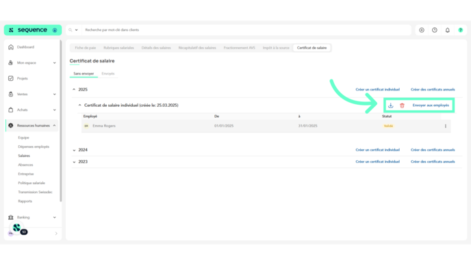Screen dimensions: 471x265
Task: Open Rapports in the sidebar
Action: pos(25,201)
